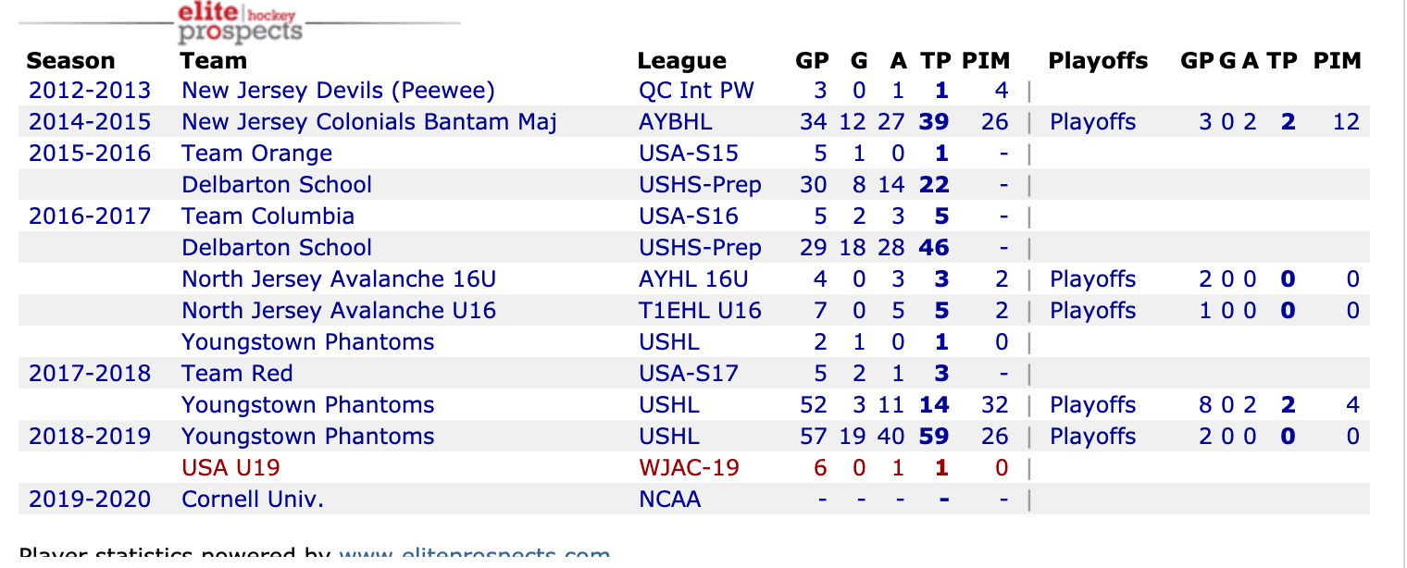Open North Jersey Avalanche 16U team
The height and width of the screenshot is (568, 1407).
pyautogui.click(x=339, y=279)
